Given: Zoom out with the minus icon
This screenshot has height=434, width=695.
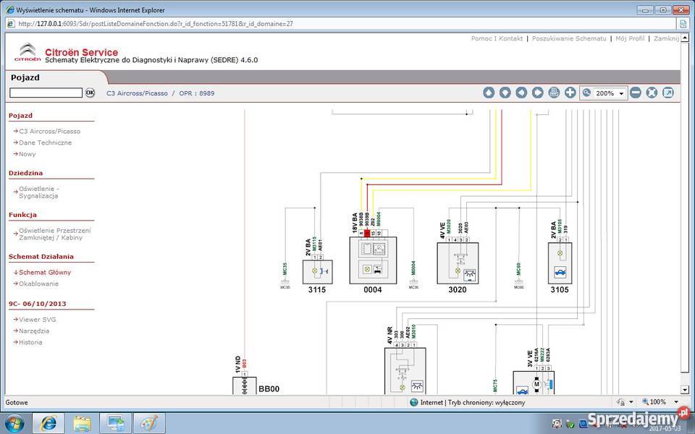Looking at the screenshot, I should [636, 93].
